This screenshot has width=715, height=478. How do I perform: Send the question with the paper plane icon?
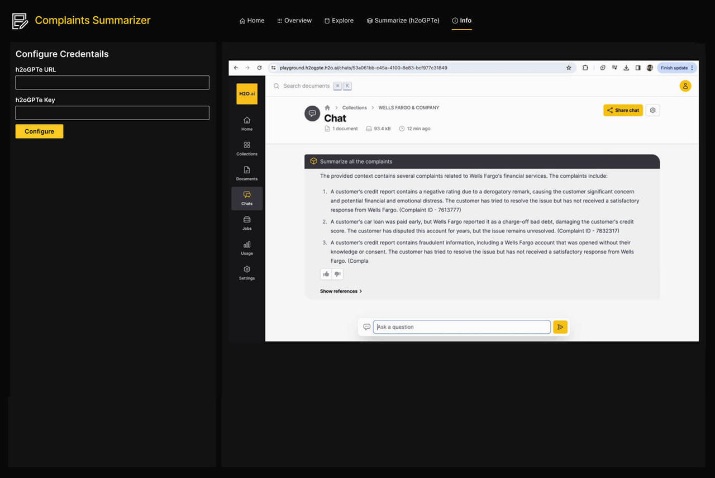point(560,326)
